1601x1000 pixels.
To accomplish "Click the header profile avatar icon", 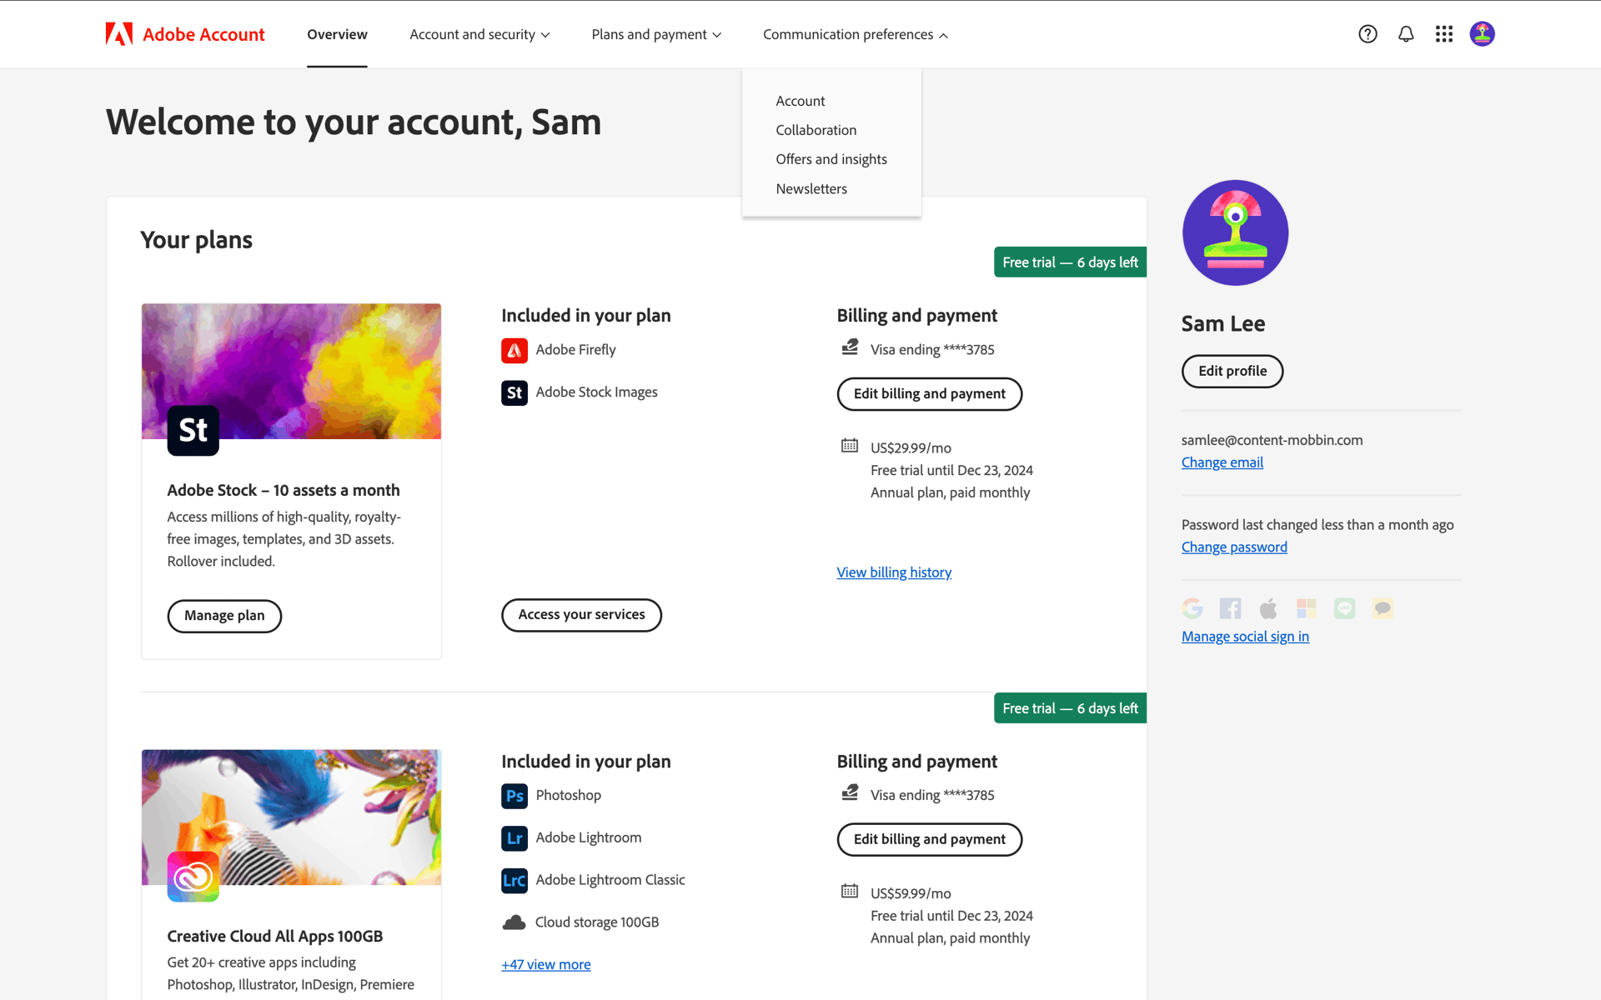I will point(1482,34).
